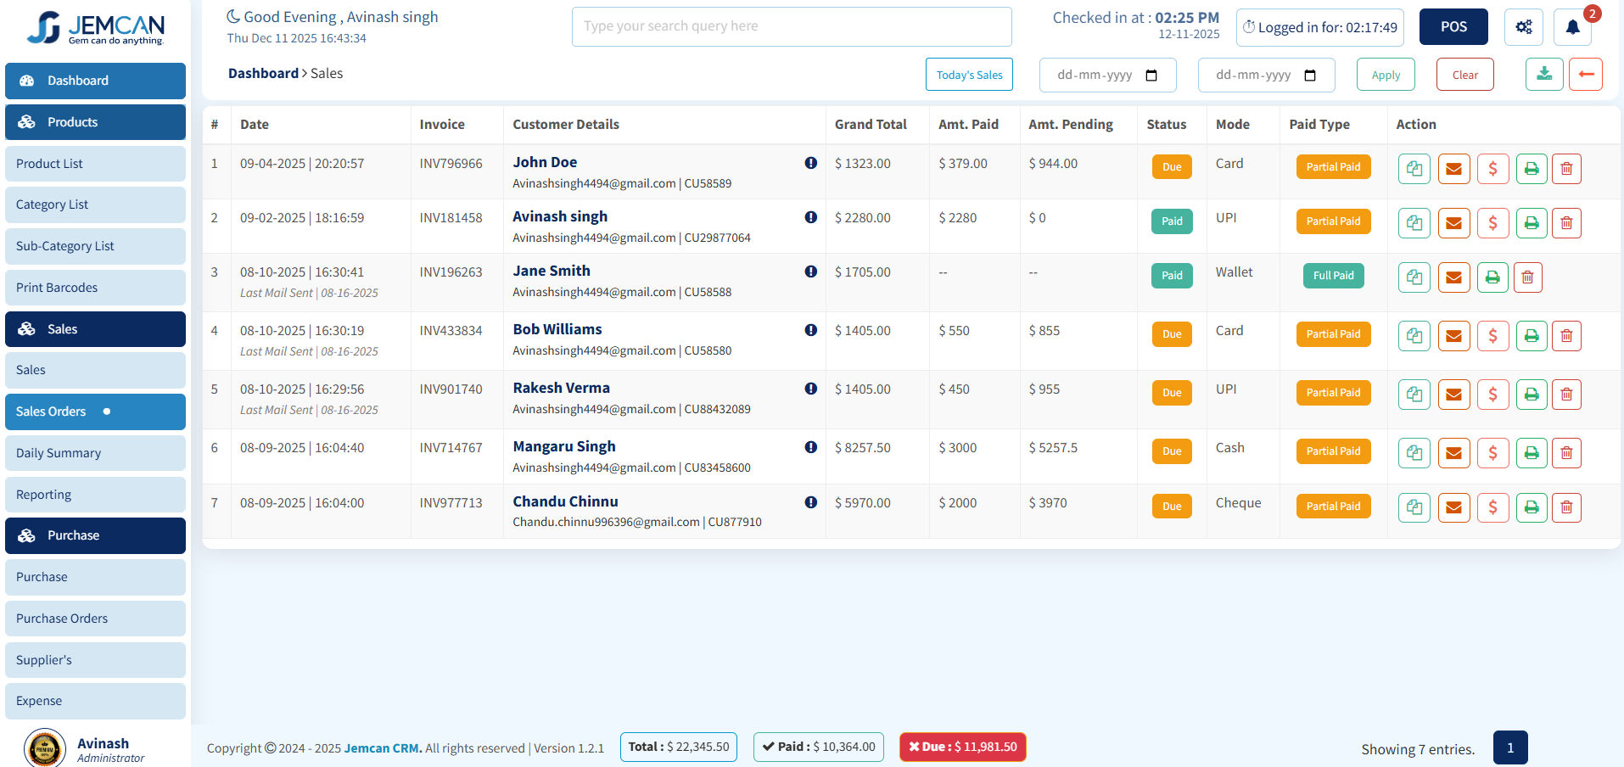Click the Today's Sales filter button
This screenshot has height=767, width=1624.
tap(969, 74)
